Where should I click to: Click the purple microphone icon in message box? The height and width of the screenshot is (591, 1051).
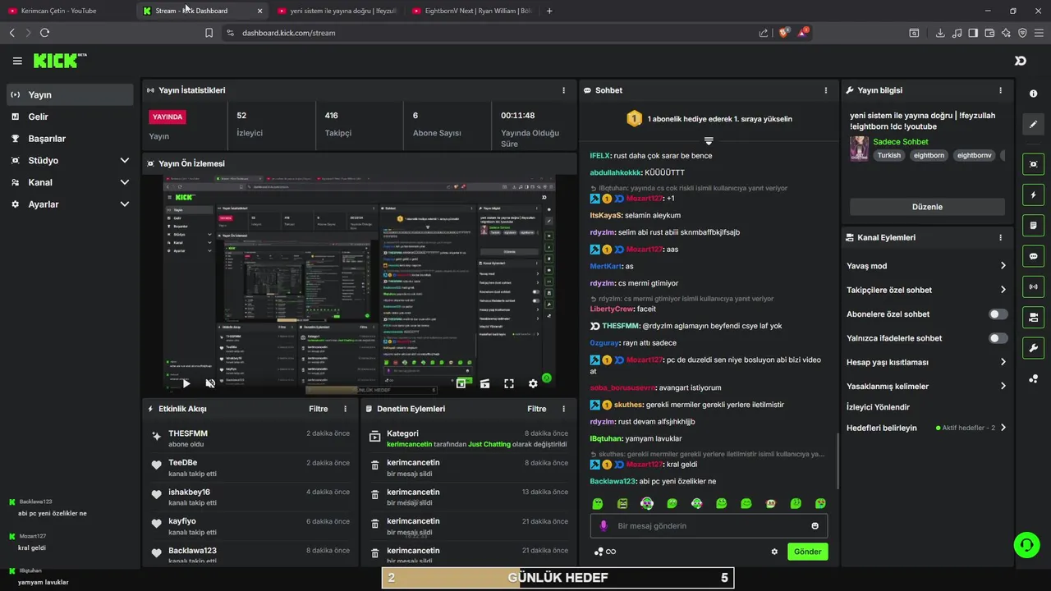[604, 525]
